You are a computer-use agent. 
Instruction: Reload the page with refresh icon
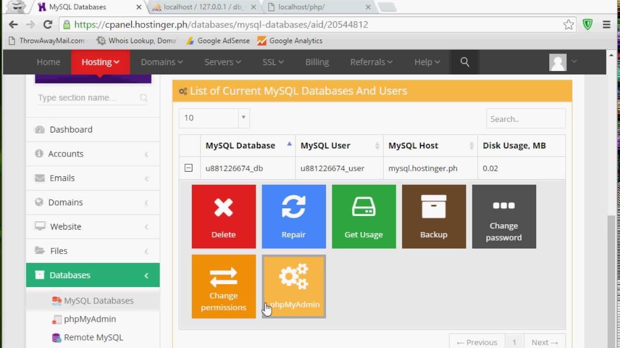click(x=47, y=25)
